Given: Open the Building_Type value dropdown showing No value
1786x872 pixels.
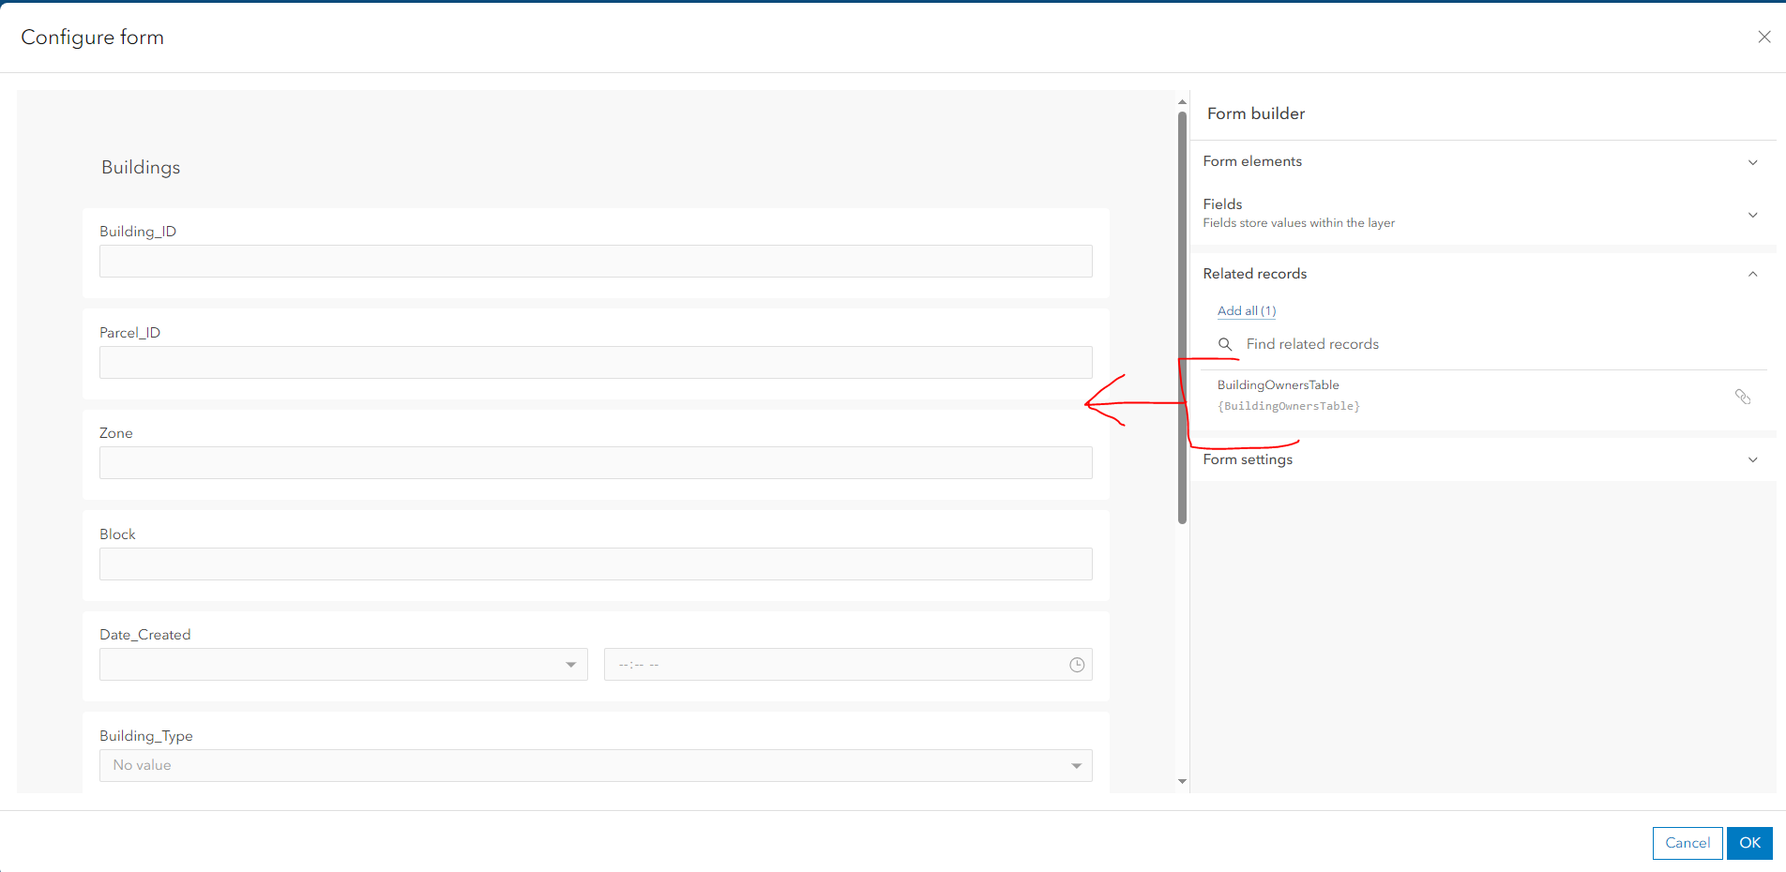Looking at the screenshot, I should [x=1075, y=765].
